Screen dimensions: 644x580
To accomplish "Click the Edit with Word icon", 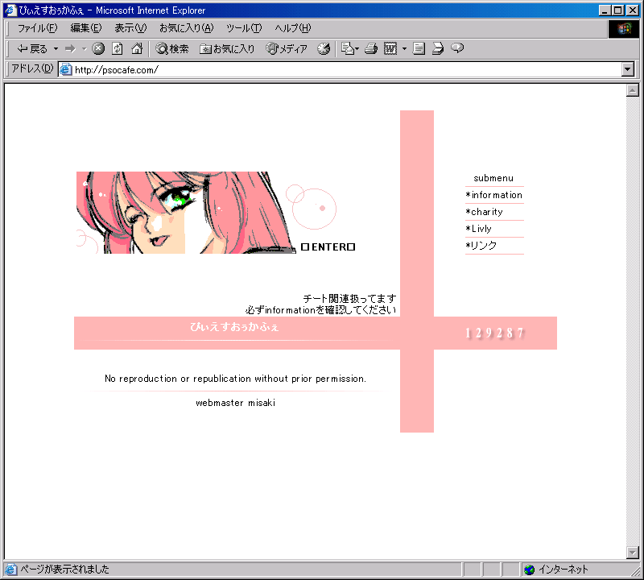I will tap(390, 48).
